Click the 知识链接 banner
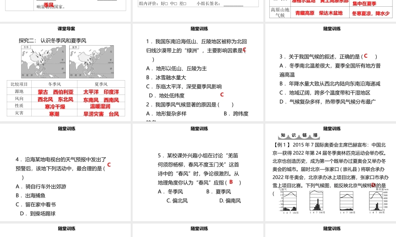 [299, 136]
